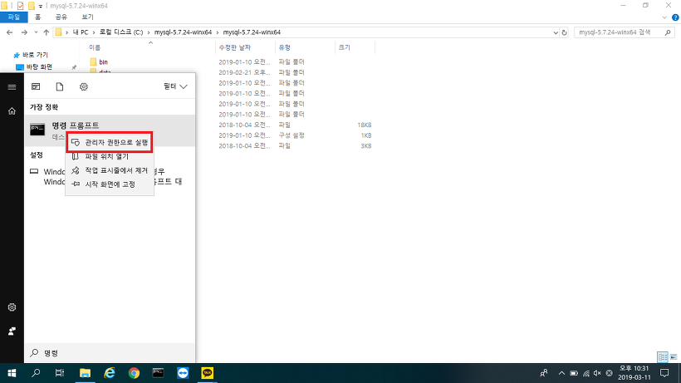Click properties checkmark in quick access toolbar
The height and width of the screenshot is (383, 681).
(21, 6)
